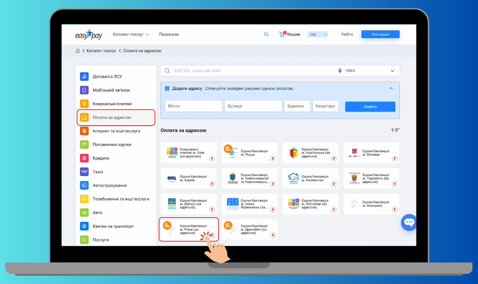Open the Кошик shopping cart
Viewport: 478px width, 284px height.
click(289, 34)
